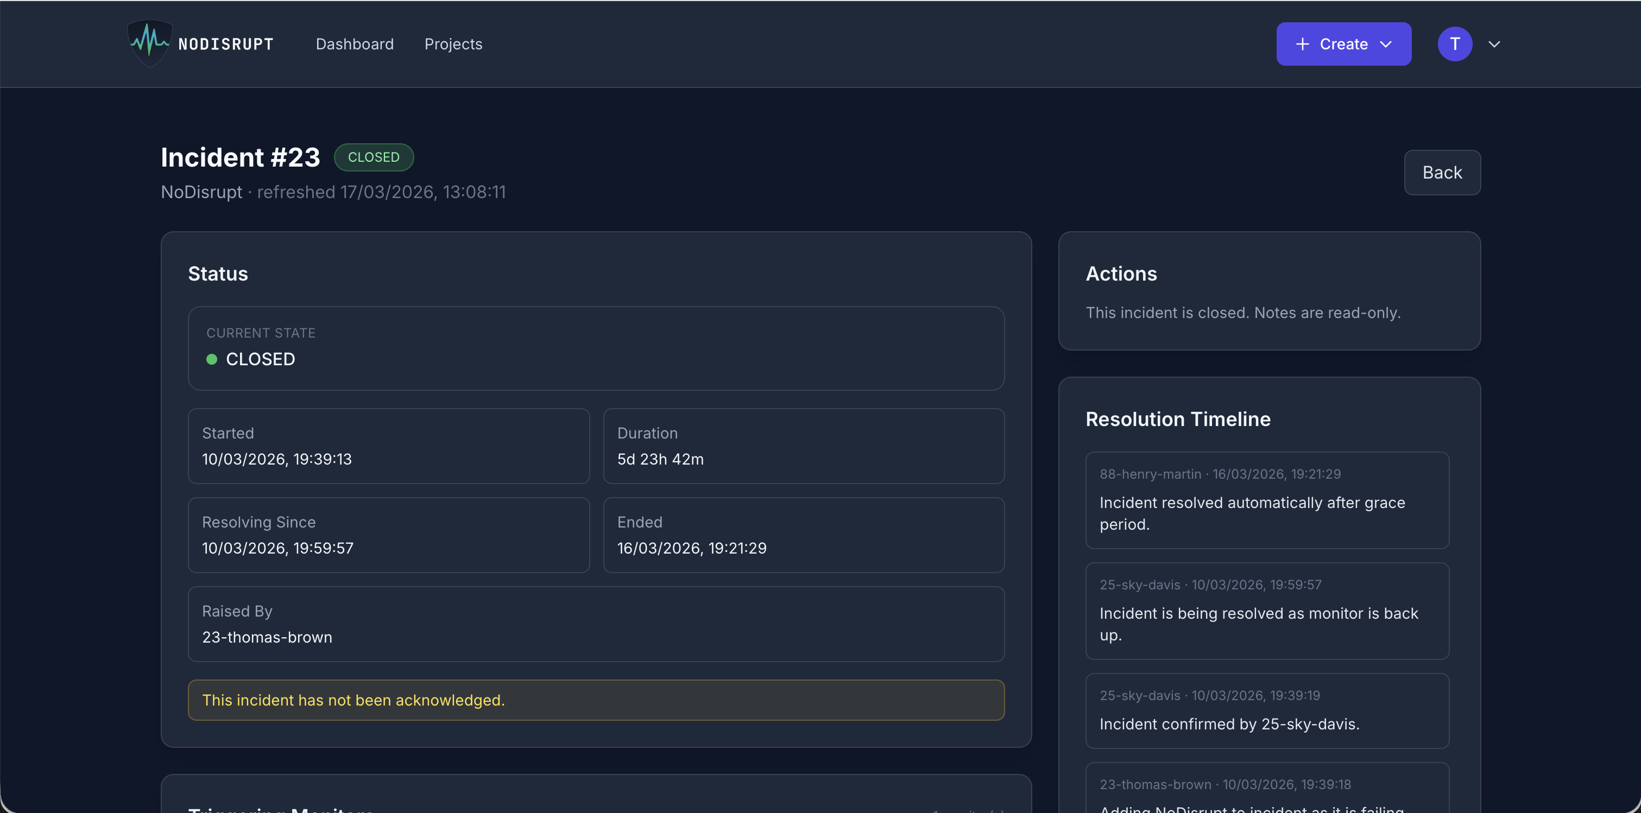The height and width of the screenshot is (813, 1641).
Task: Open the Projects page
Action: (453, 44)
